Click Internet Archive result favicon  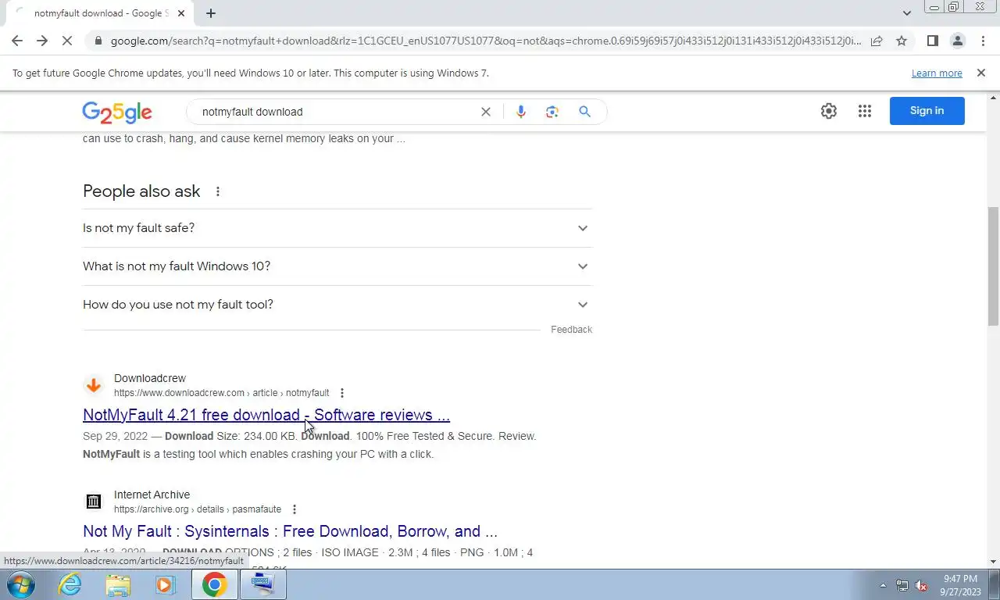point(94,502)
